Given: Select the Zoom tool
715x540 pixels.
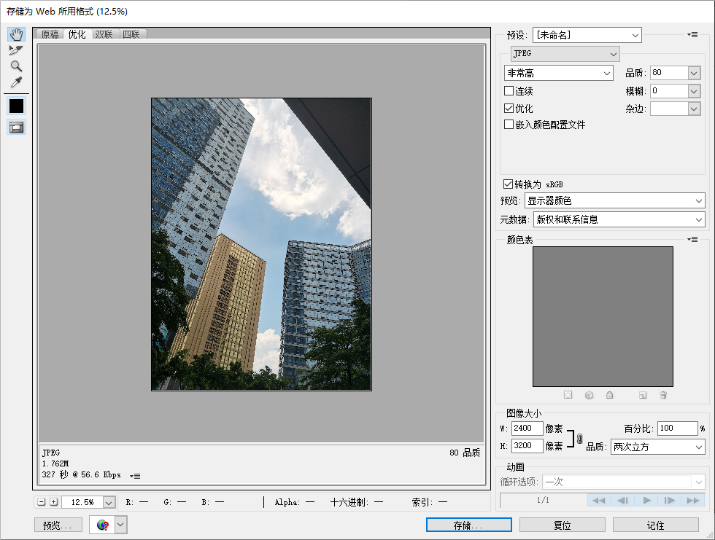Looking at the screenshot, I should coord(16,66).
